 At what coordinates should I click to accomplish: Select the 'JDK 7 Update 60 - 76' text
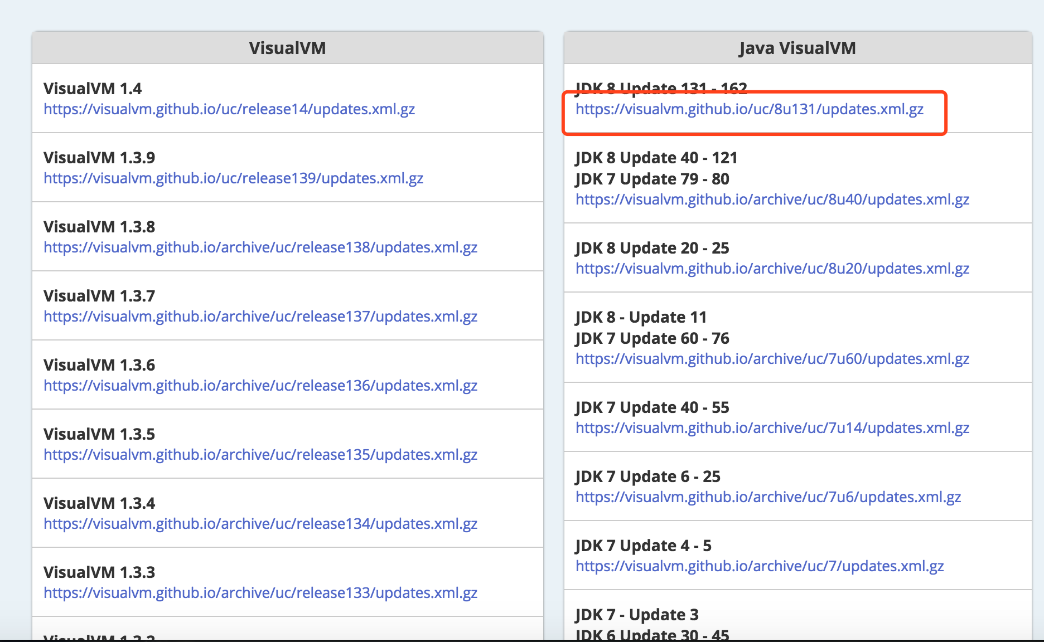tap(652, 338)
